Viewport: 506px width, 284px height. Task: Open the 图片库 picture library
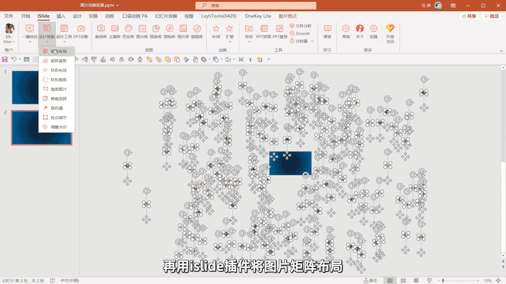pos(183,32)
